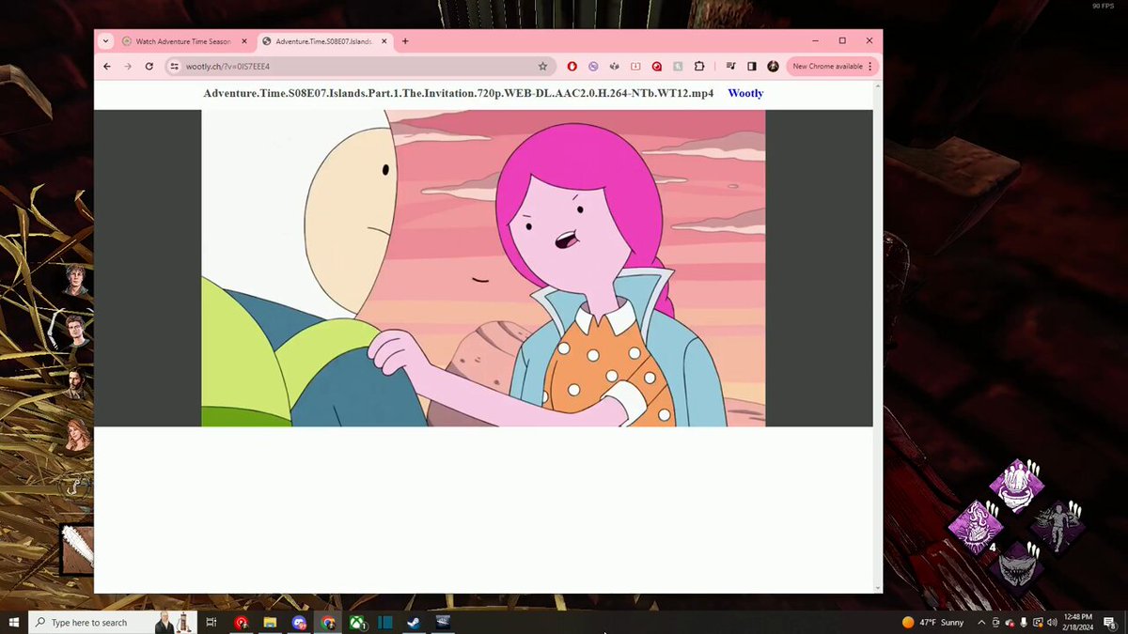The width and height of the screenshot is (1128, 634).
Task: Toggle the Chrome side panel
Action: 751,67
